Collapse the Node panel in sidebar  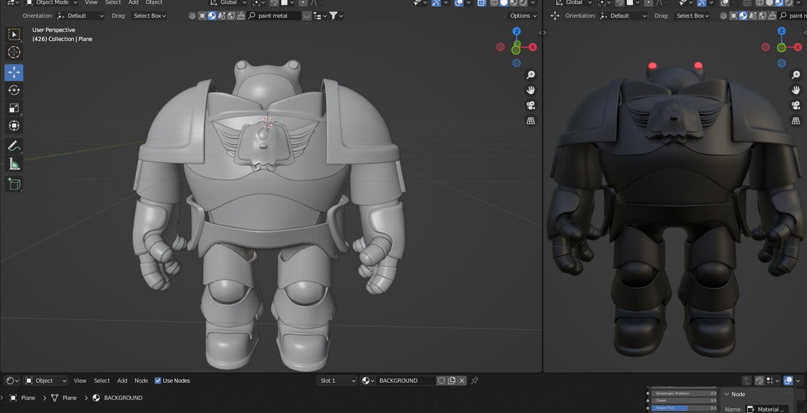coord(727,394)
